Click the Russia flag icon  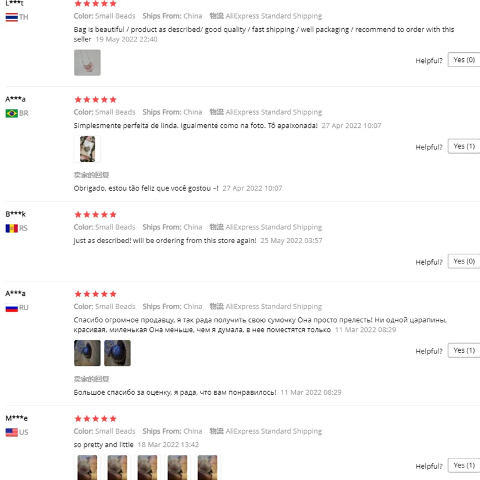pyautogui.click(x=11, y=307)
